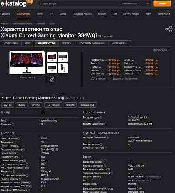Image resolution: width=175 pixels, height=193 pixels.
Task: Open the Інструмент category
Action: tap(164, 14)
